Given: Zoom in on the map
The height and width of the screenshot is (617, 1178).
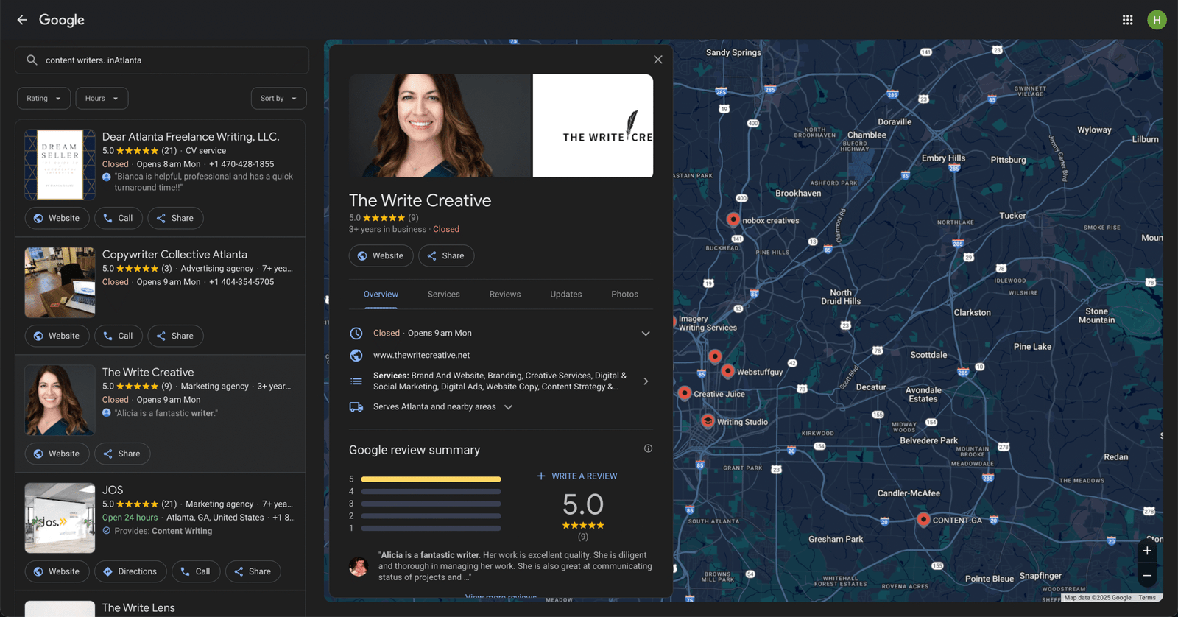Looking at the screenshot, I should click(1147, 551).
